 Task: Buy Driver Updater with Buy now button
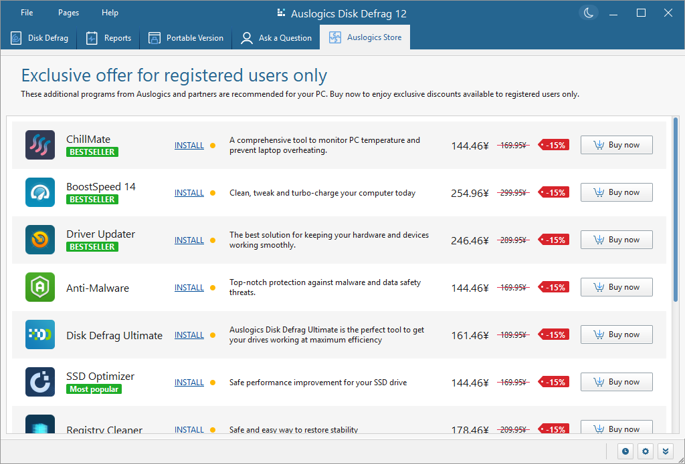pyautogui.click(x=616, y=240)
